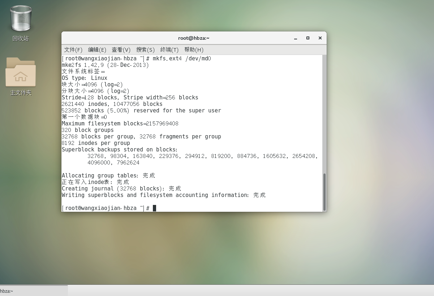Viewport: 434px width, 296px height.
Task: Click the 2621440 inodes, 10477056 blocks line
Action: coord(112,104)
